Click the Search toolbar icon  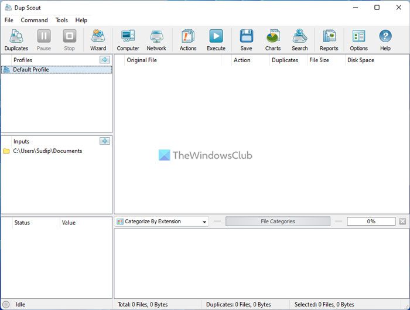[x=300, y=40]
